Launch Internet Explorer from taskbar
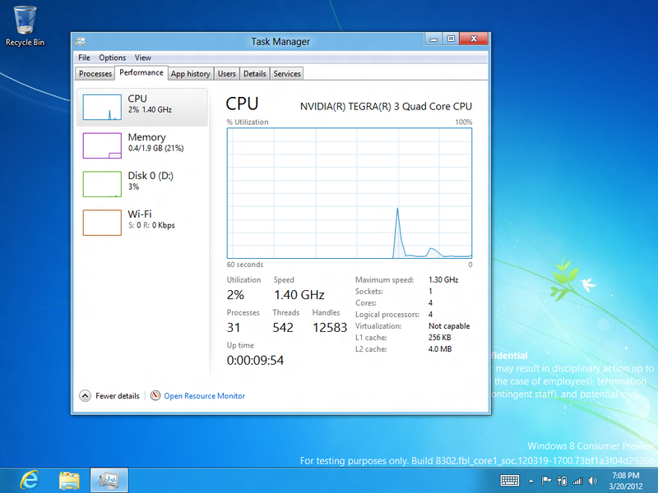The image size is (658, 493). pos(30,480)
